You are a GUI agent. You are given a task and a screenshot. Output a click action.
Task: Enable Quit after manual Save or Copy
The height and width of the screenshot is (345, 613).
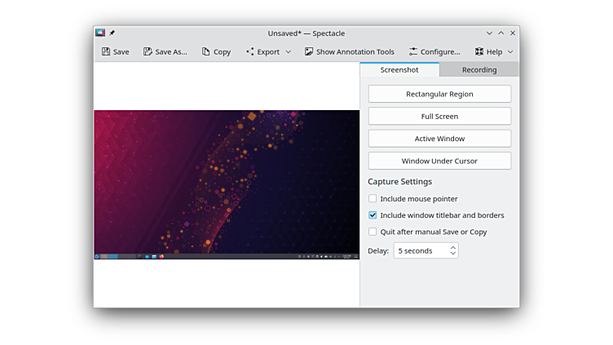coord(373,232)
